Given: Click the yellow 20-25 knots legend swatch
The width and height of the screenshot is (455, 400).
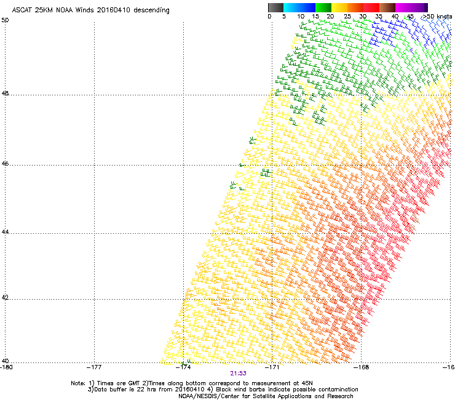Looking at the screenshot, I should pos(339,7).
